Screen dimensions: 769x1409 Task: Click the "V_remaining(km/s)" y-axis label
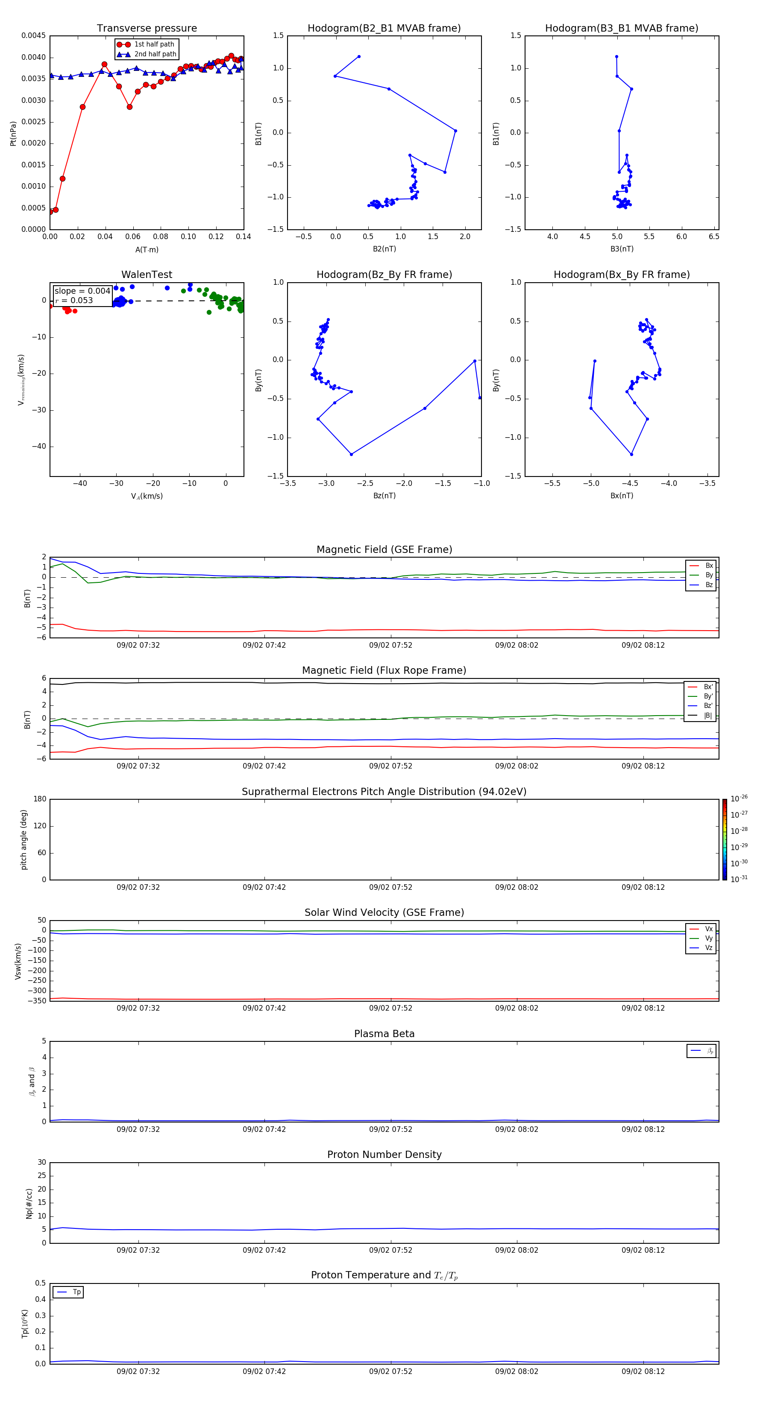[x=21, y=380]
